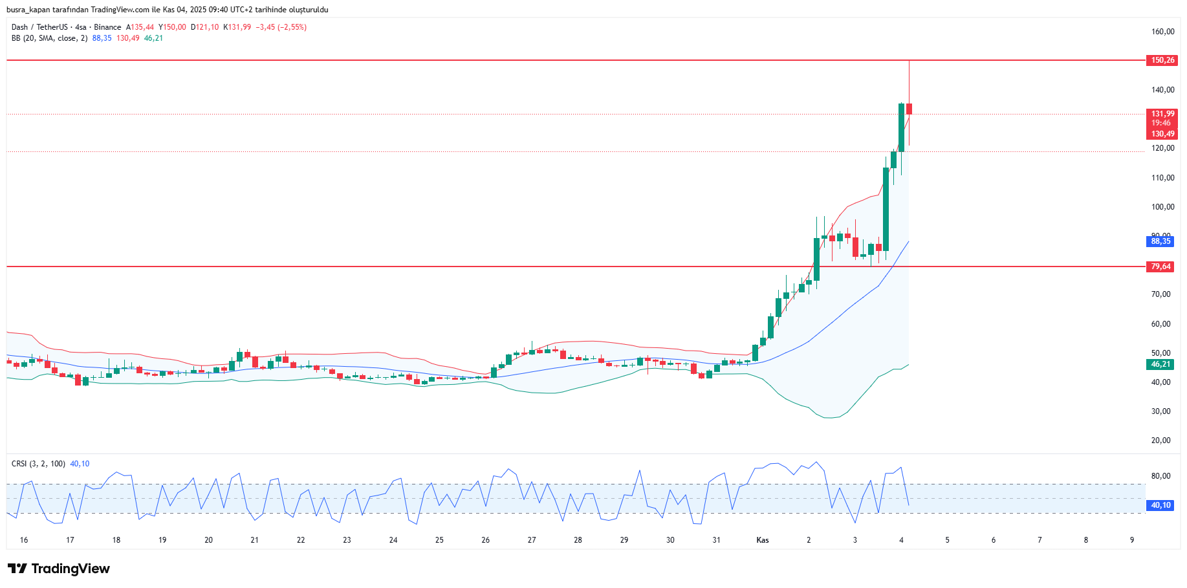Click the 160,00 price axis tick
Viewport: 1187px width, 588px height.
pos(1162,32)
